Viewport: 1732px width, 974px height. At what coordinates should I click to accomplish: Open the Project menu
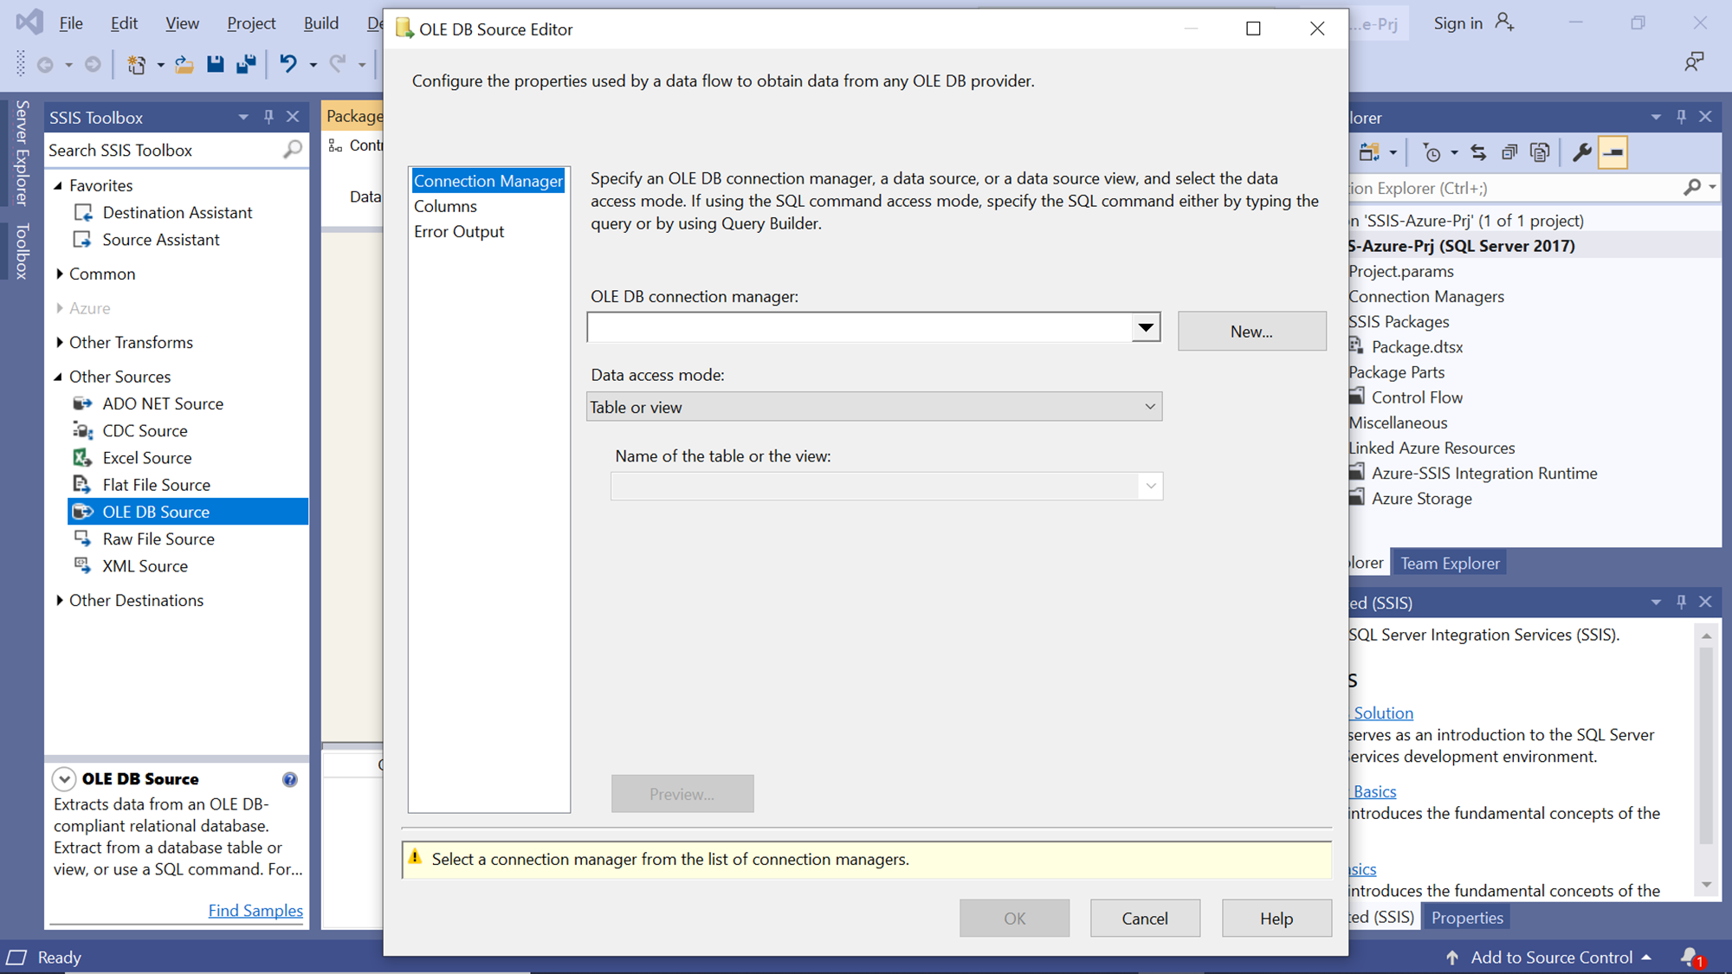251,23
